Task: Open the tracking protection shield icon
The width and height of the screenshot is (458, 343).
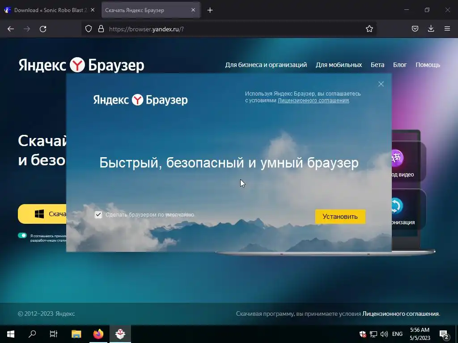Action: point(89,29)
